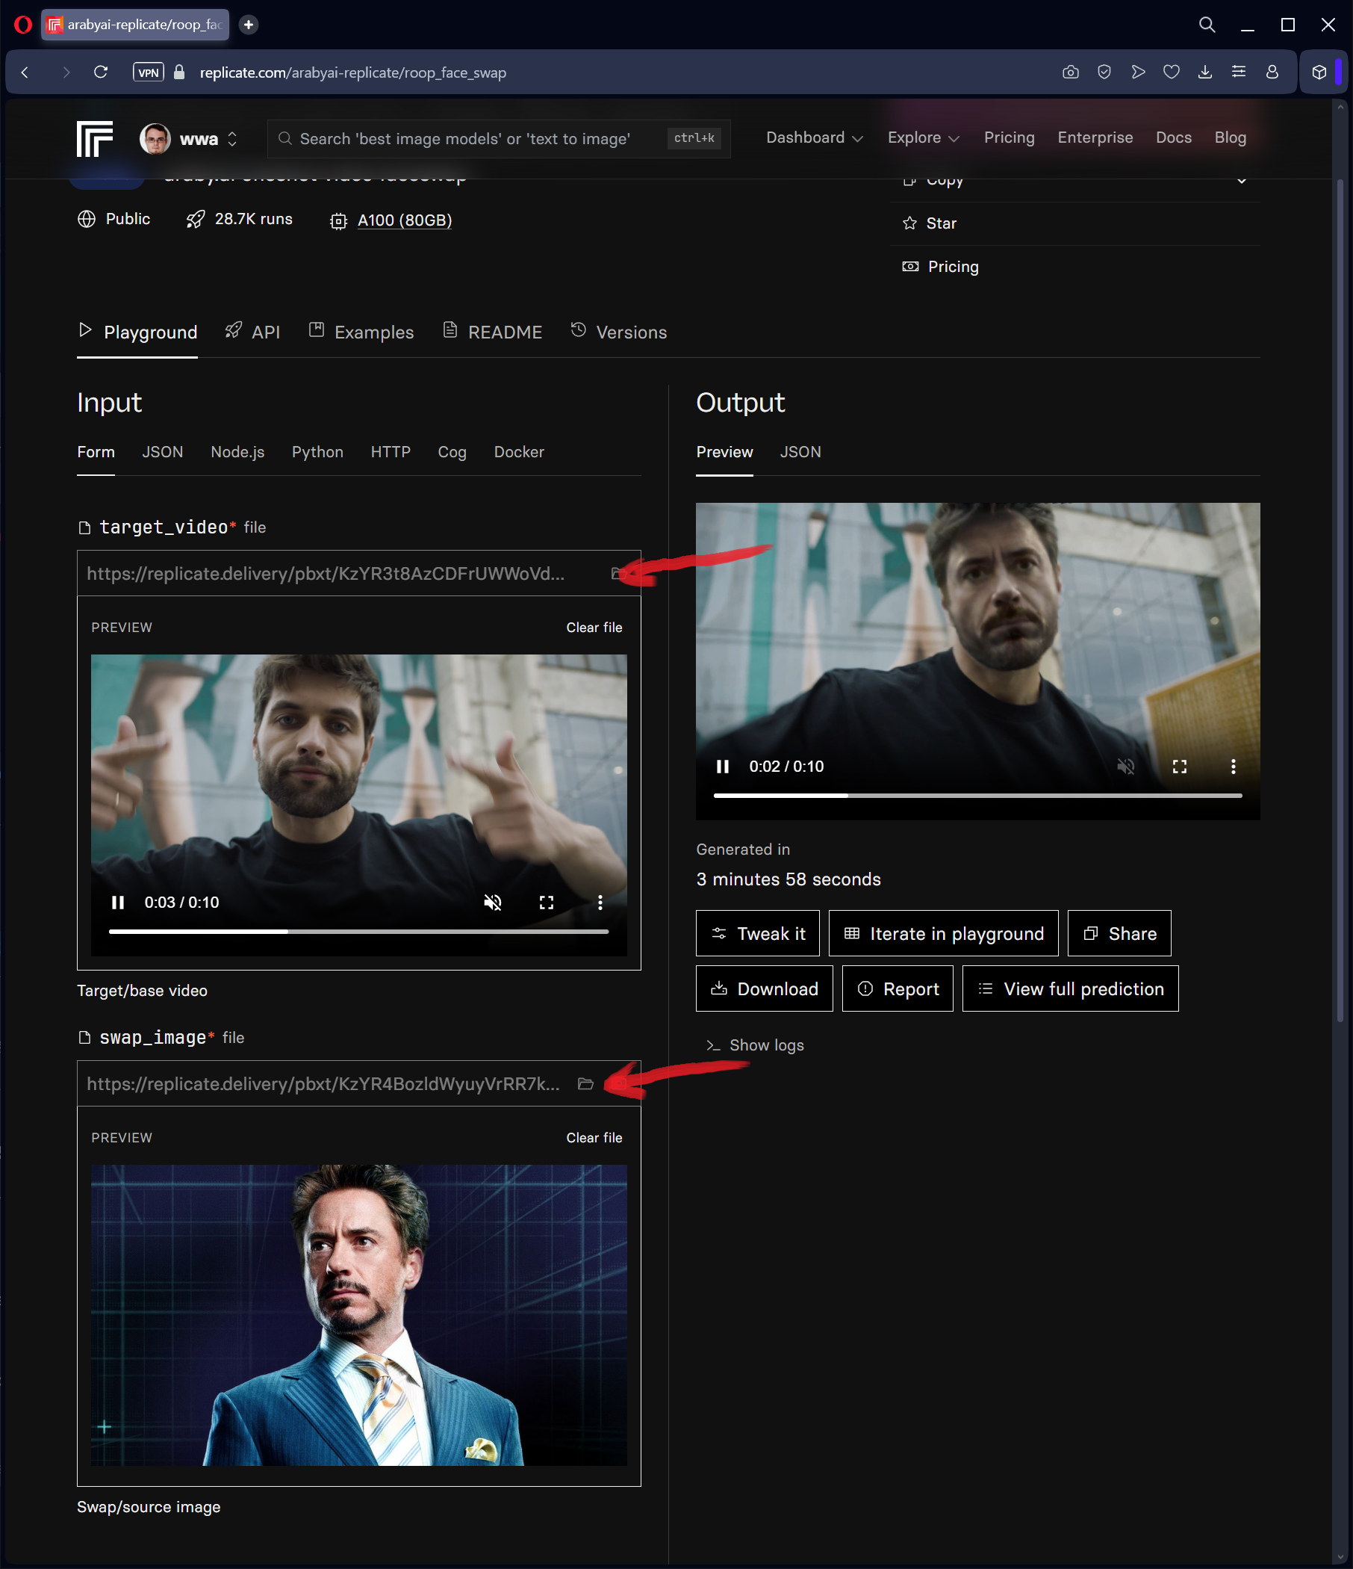Seek on the target video progress bar

(x=358, y=932)
